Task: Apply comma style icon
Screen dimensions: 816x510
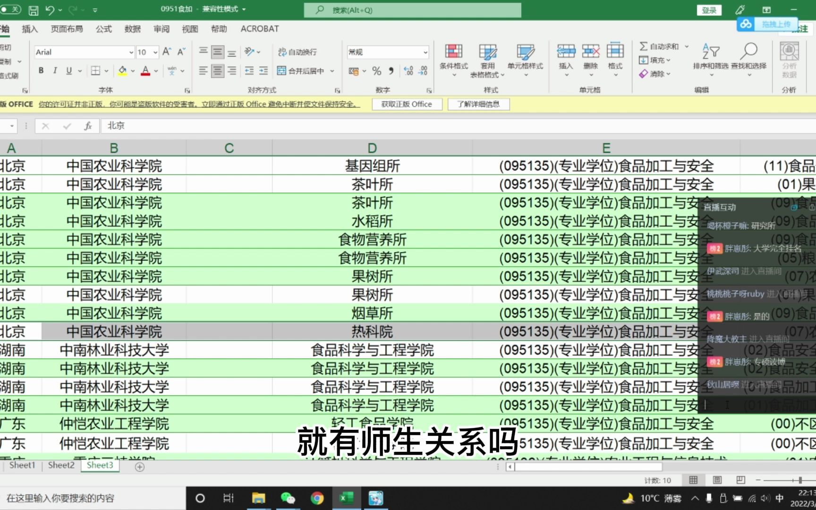Action: tap(391, 71)
